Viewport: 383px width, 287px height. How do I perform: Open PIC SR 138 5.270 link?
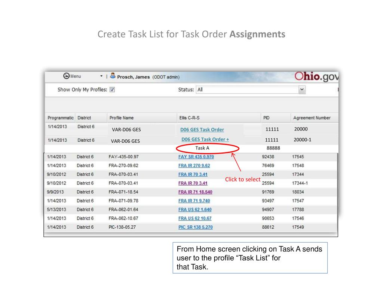click(195, 227)
